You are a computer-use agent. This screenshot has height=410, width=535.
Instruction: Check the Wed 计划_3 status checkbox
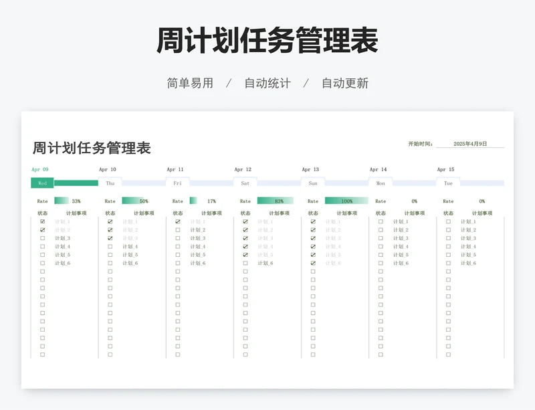[x=42, y=238]
